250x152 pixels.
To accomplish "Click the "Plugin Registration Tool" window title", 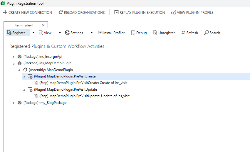I will [25, 3].
